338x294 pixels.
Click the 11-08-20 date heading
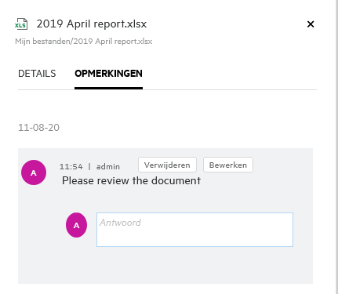pyautogui.click(x=38, y=128)
